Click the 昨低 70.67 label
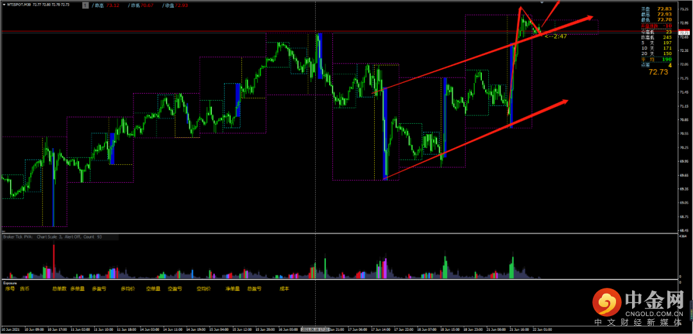The width and height of the screenshot is (693, 334). 139,4
